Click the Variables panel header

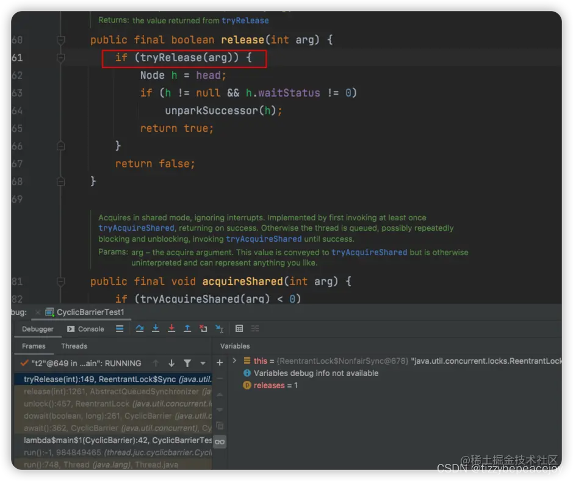pos(235,346)
